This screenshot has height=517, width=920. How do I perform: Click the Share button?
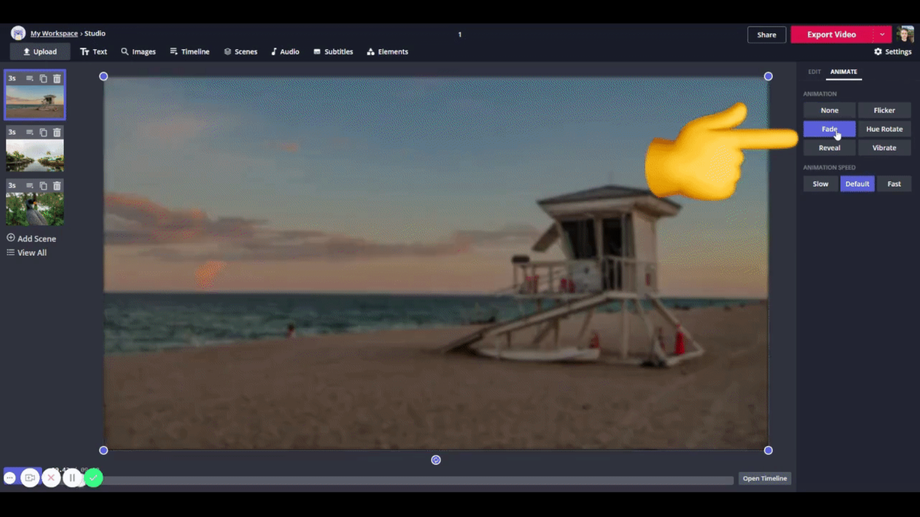766,35
